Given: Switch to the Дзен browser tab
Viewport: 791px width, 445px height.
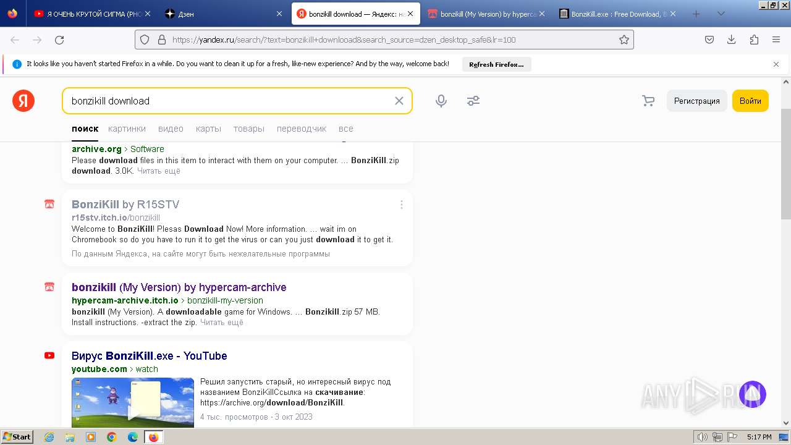Looking at the screenshot, I should (x=224, y=14).
